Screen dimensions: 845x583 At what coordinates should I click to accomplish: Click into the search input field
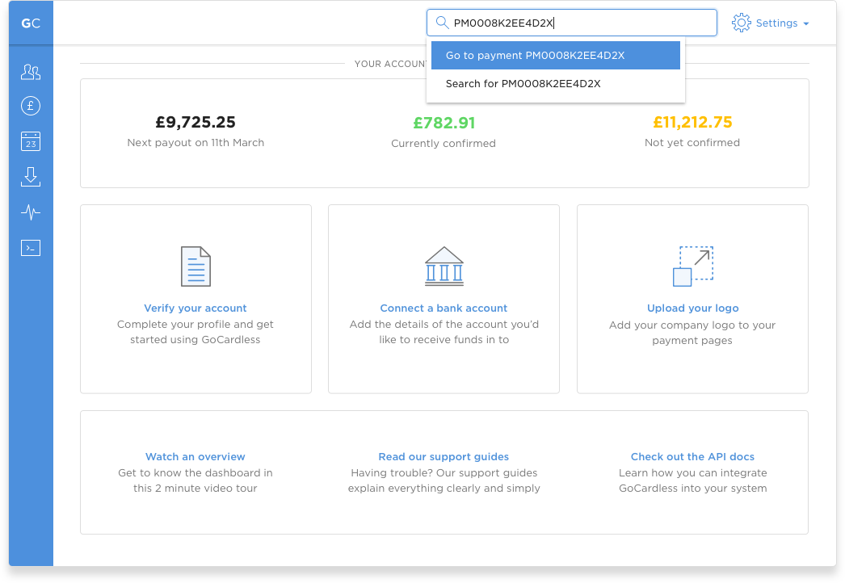[572, 23]
